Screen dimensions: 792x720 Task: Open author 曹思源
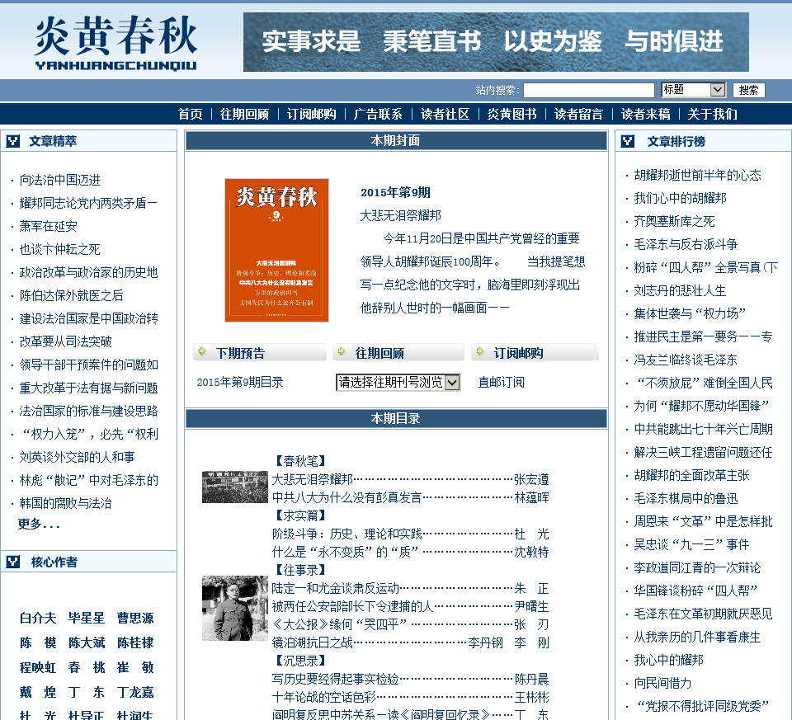[135, 618]
